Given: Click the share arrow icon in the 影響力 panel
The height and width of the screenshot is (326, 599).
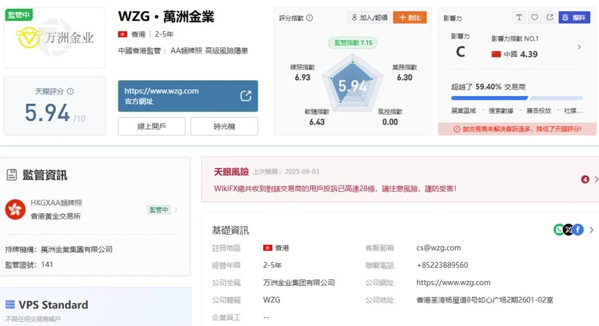Looking at the screenshot, I should coord(550,17).
